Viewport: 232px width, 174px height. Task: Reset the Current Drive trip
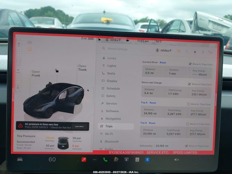click(163, 63)
